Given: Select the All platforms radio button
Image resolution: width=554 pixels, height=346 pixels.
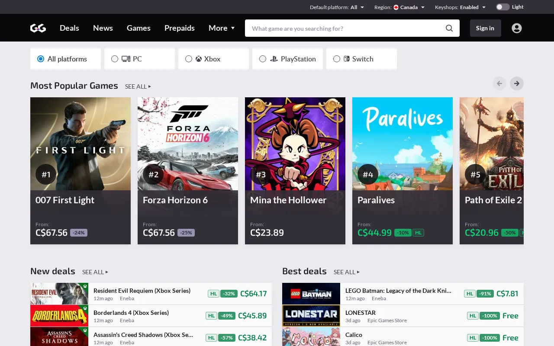Looking at the screenshot, I should click(41, 59).
